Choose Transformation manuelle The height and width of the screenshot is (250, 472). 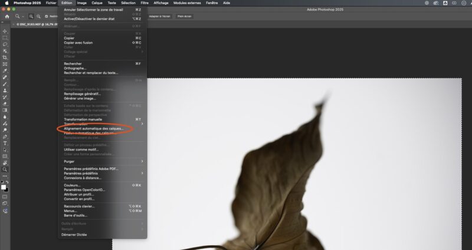click(x=102, y=119)
